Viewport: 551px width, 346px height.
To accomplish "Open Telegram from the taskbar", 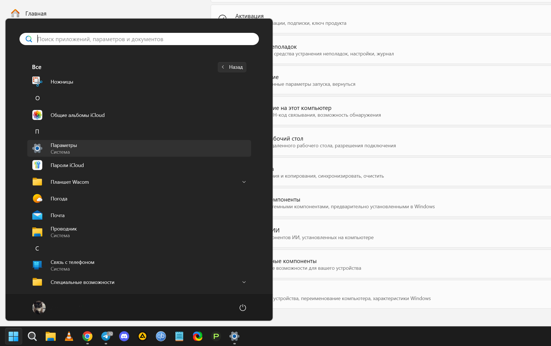I will click(x=106, y=336).
